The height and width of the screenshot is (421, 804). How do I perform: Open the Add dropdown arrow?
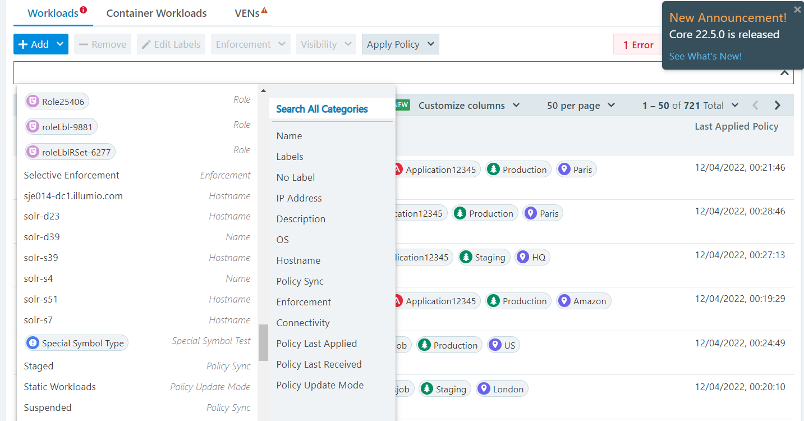click(x=60, y=44)
